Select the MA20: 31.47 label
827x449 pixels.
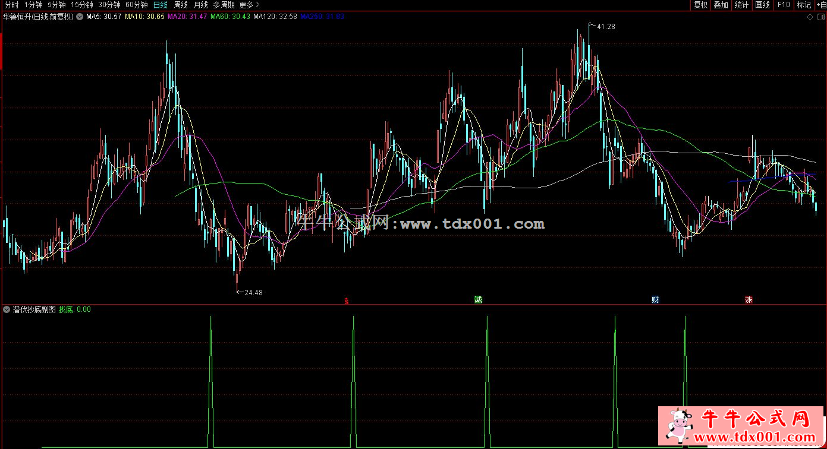(x=187, y=17)
